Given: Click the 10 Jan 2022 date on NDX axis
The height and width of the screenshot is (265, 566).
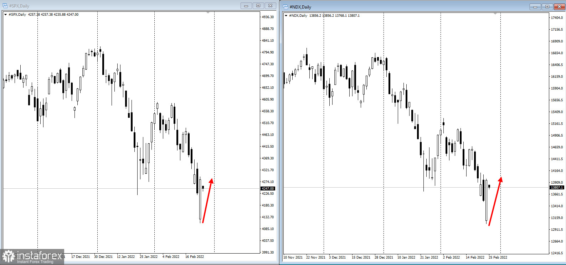Looking at the screenshot, I should point(406,258).
